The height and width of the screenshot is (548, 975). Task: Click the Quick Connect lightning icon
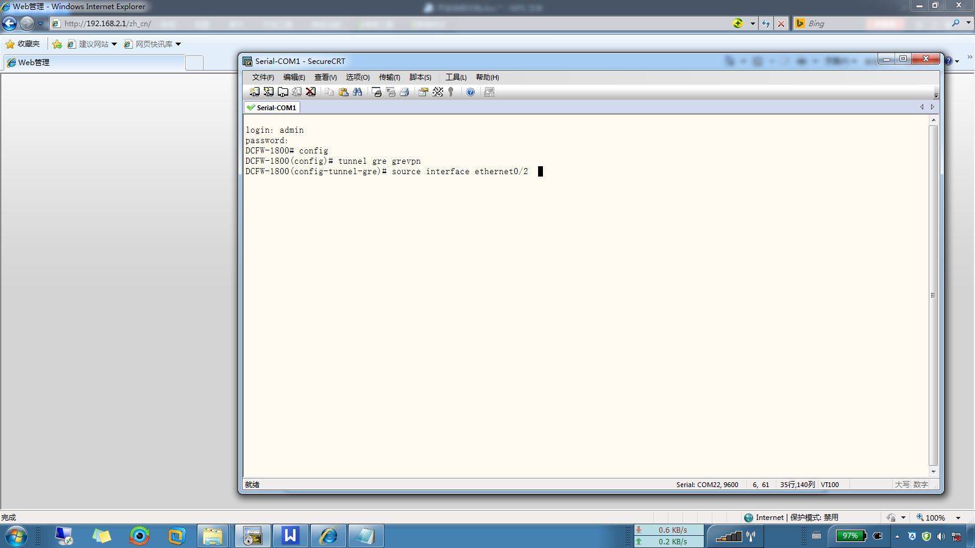(x=268, y=92)
